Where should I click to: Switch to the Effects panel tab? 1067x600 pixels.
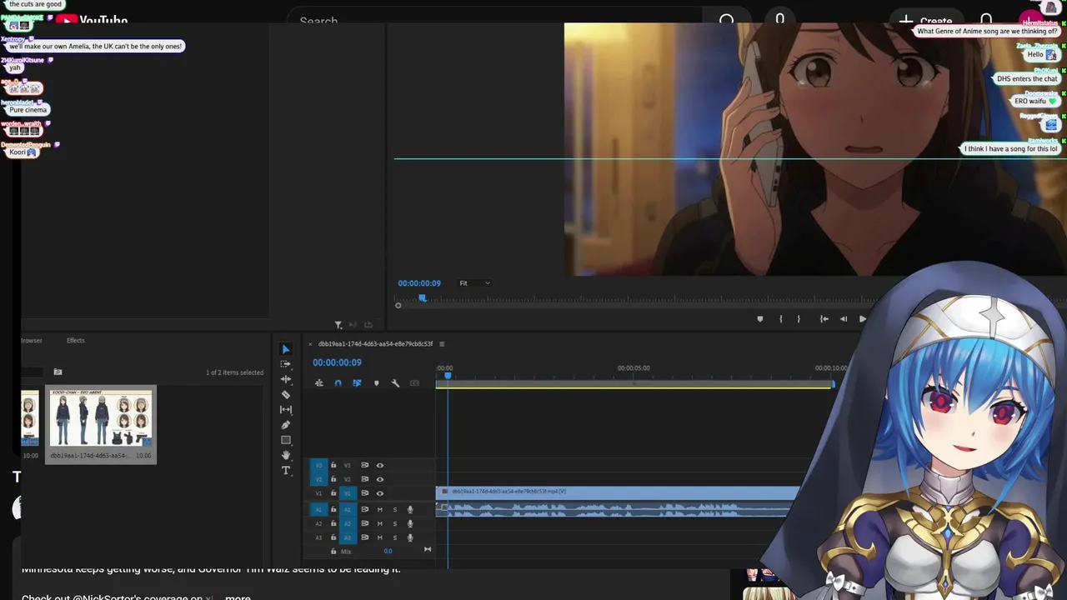click(76, 340)
